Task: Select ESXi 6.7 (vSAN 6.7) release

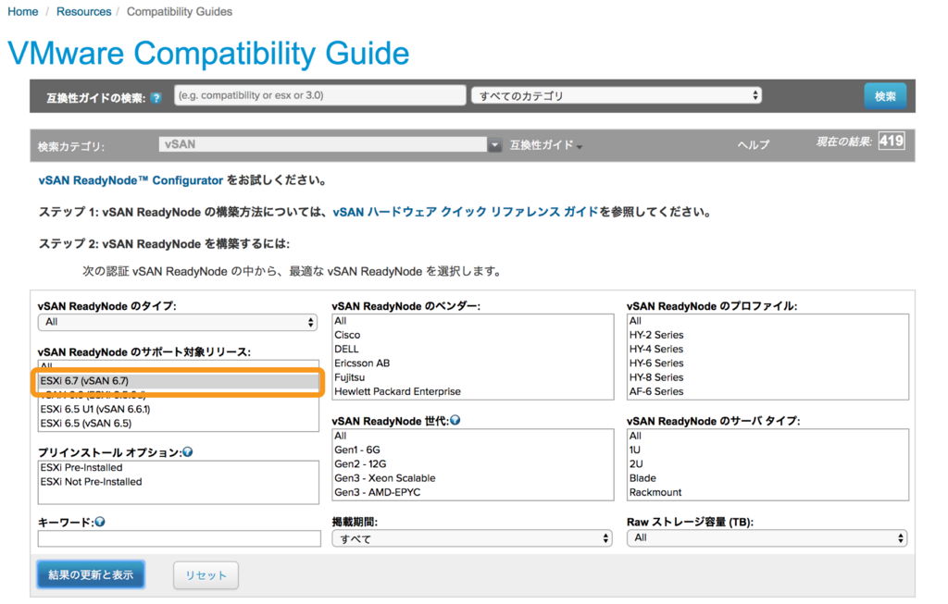Action: point(179,381)
